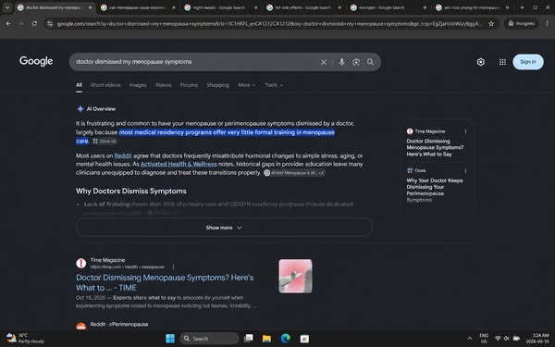This screenshot has width=555, height=347.
Task: Click inside the Google search input field
Action: pyautogui.click(x=194, y=62)
